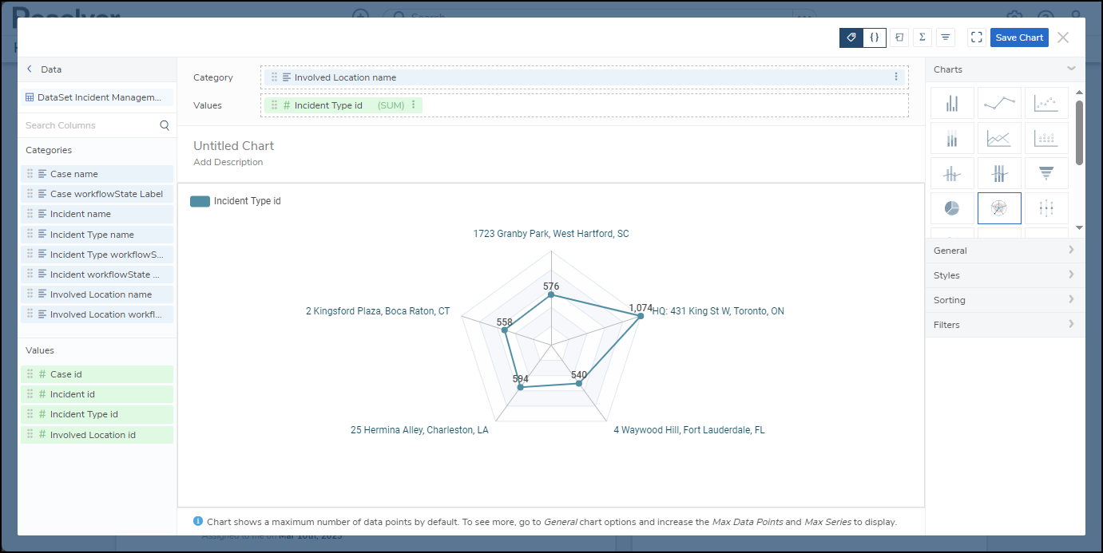
Task: Select Incident Type id in Values list
Action: coord(97,414)
